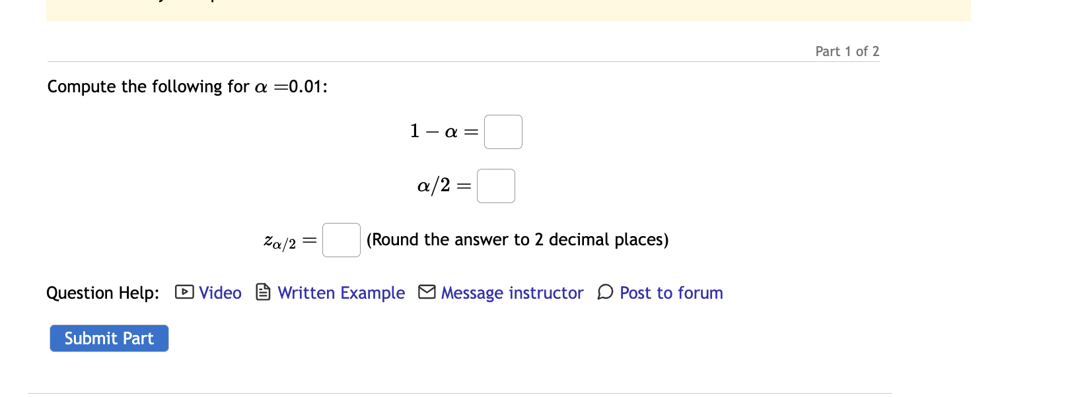Click the answer box for α/2

point(495,185)
